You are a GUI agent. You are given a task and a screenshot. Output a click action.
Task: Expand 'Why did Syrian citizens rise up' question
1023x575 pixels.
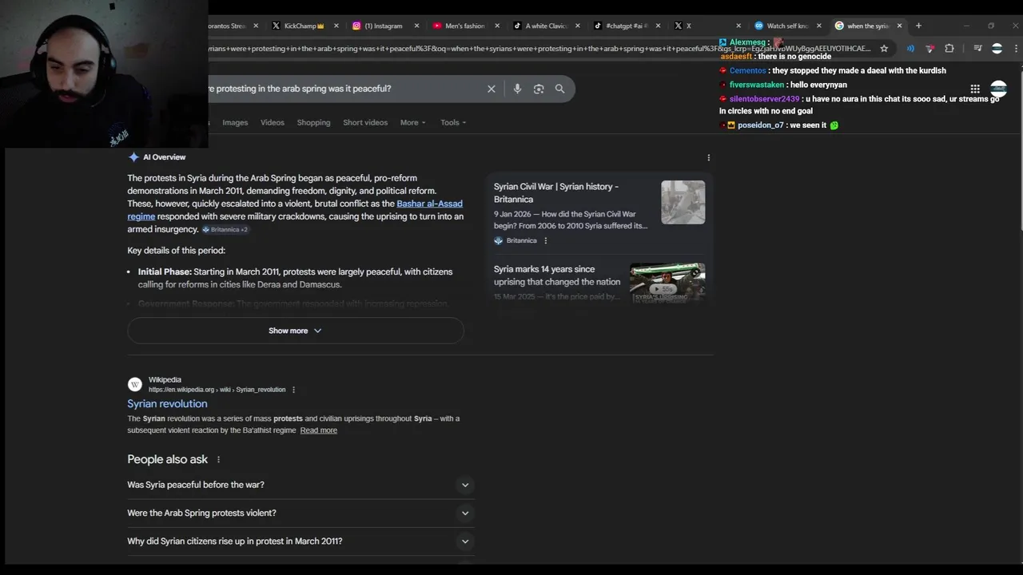click(x=300, y=541)
